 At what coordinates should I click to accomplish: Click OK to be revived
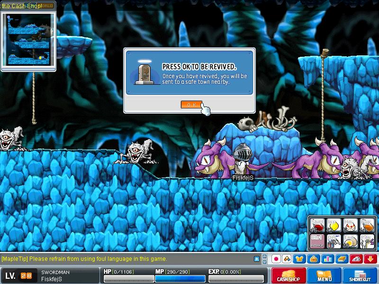click(x=191, y=105)
